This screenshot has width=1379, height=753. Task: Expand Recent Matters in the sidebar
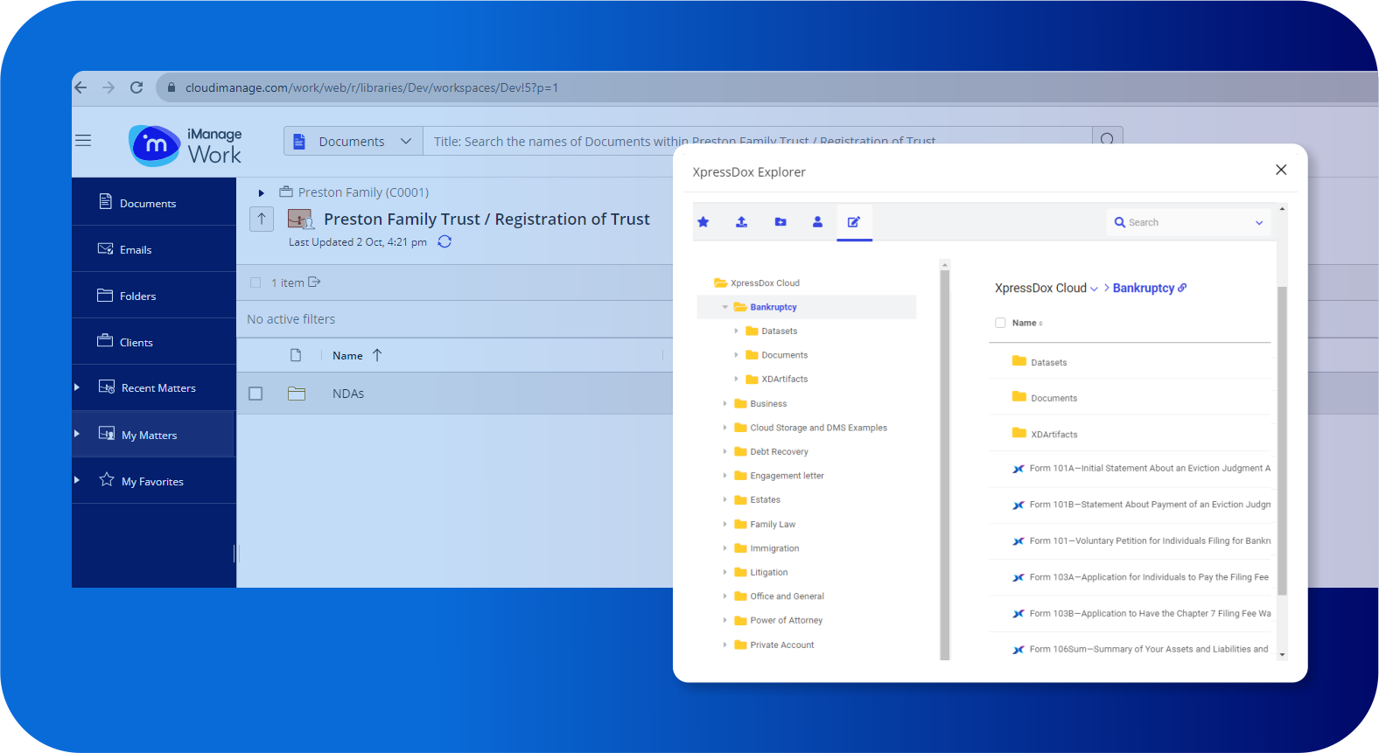click(x=77, y=387)
